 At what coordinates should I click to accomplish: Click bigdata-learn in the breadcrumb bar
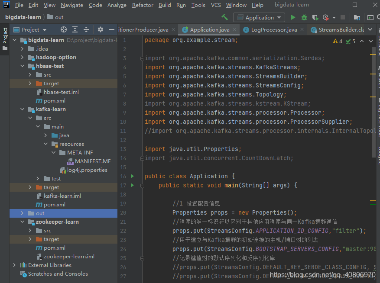click(x=23, y=17)
